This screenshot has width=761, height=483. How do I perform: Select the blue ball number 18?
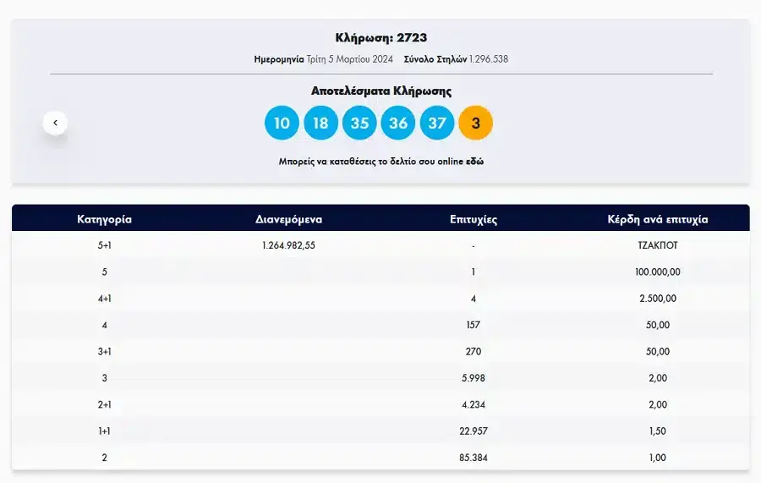pyautogui.click(x=320, y=123)
